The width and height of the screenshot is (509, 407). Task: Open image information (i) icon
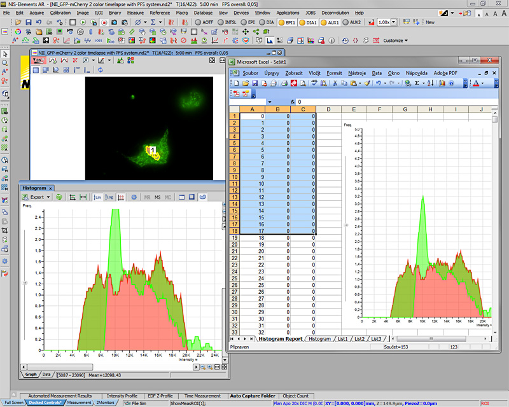pyautogui.click(x=331, y=41)
